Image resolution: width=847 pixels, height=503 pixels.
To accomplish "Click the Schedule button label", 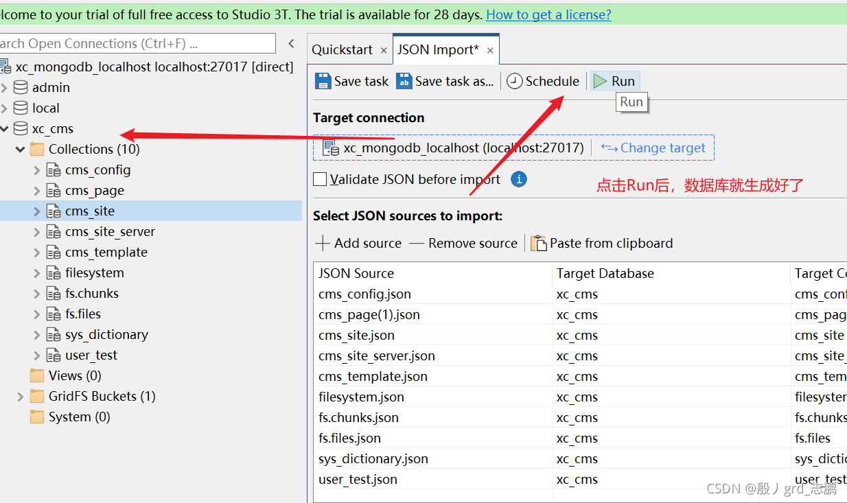I will coord(553,81).
